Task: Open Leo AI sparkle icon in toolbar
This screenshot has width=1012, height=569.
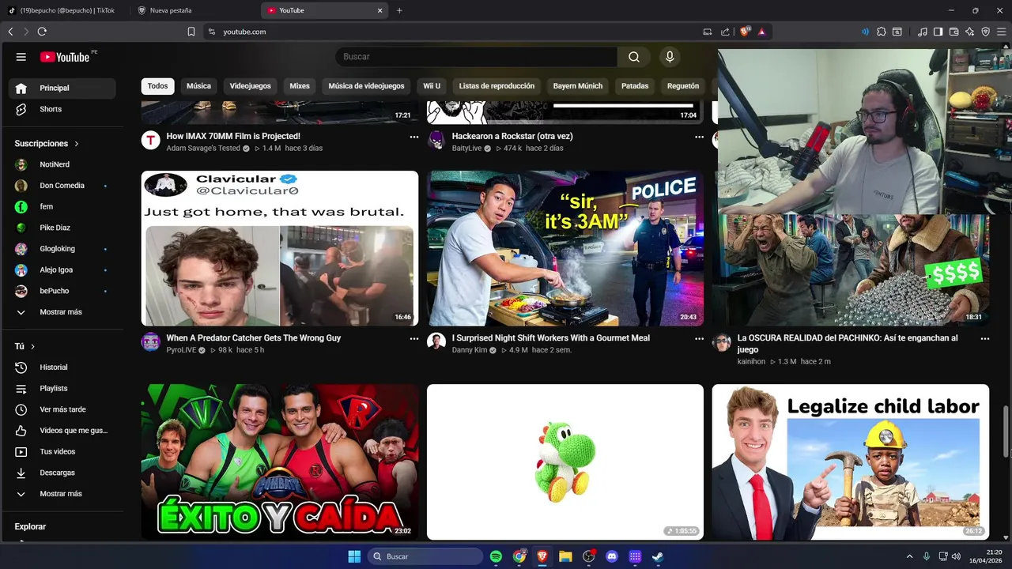Action: (x=970, y=32)
